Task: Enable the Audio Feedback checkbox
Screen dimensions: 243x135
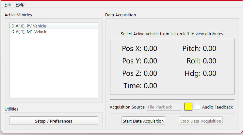Action: [198, 107]
